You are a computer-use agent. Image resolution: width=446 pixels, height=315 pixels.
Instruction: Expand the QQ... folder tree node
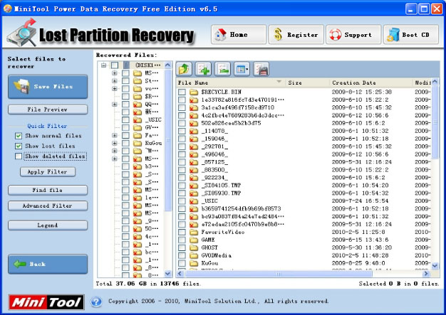(x=115, y=105)
